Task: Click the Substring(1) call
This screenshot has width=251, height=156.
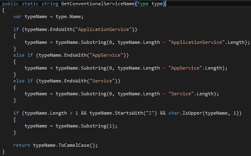Action: (x=98, y=126)
